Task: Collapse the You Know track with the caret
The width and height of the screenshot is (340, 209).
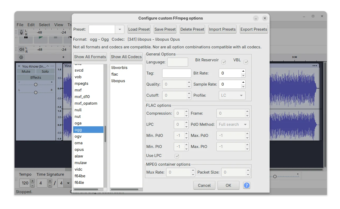Action: tap(48, 66)
